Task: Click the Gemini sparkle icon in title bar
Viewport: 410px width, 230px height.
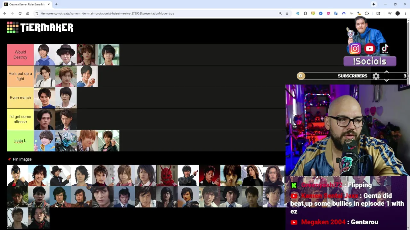Action: pyautogui.click(x=373, y=4)
